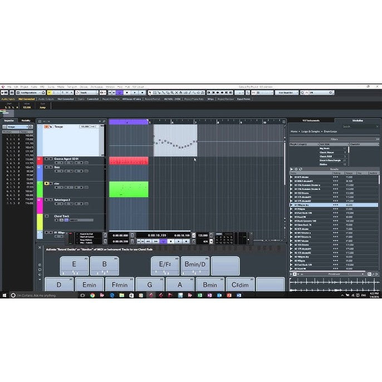
Task: Trigger the E chord pad
Action: coord(74,266)
